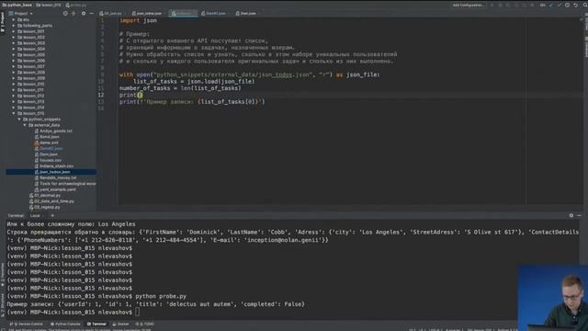Click inside the print() parentheses on line 12
This screenshot has width=588, height=331.
pos(140,95)
